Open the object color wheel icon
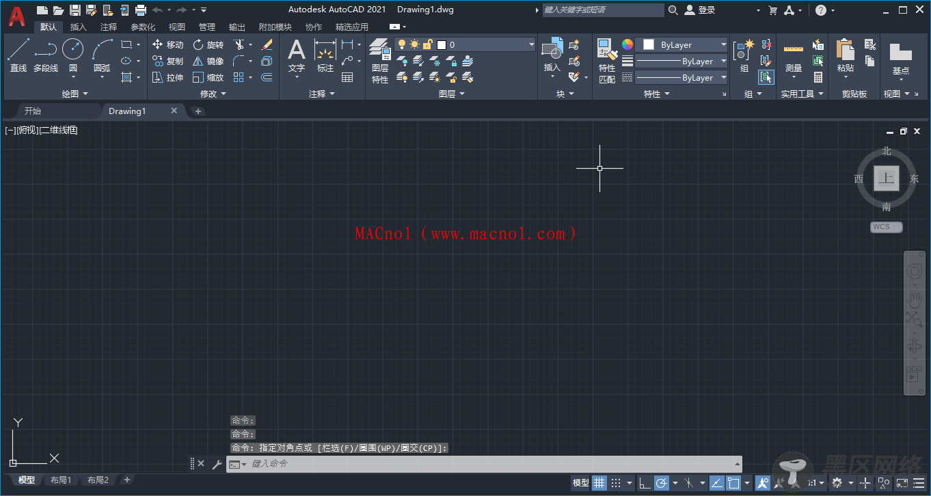931x496 pixels. coord(628,44)
